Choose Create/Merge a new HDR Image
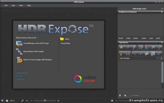The image size is (164, 103). point(36,43)
